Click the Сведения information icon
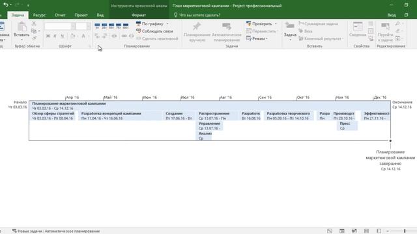The width and height of the screenshot is (417, 234). pyautogui.click(x=358, y=27)
